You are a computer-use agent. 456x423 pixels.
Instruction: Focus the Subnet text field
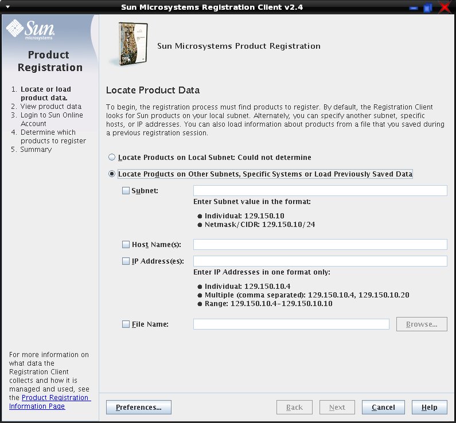pyautogui.click(x=320, y=191)
